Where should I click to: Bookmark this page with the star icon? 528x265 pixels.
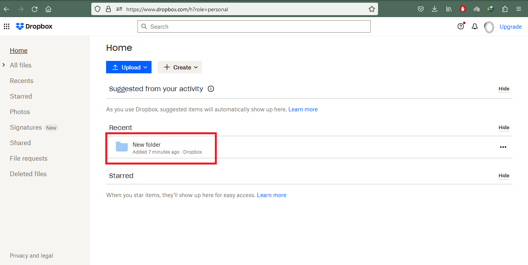tap(371, 9)
